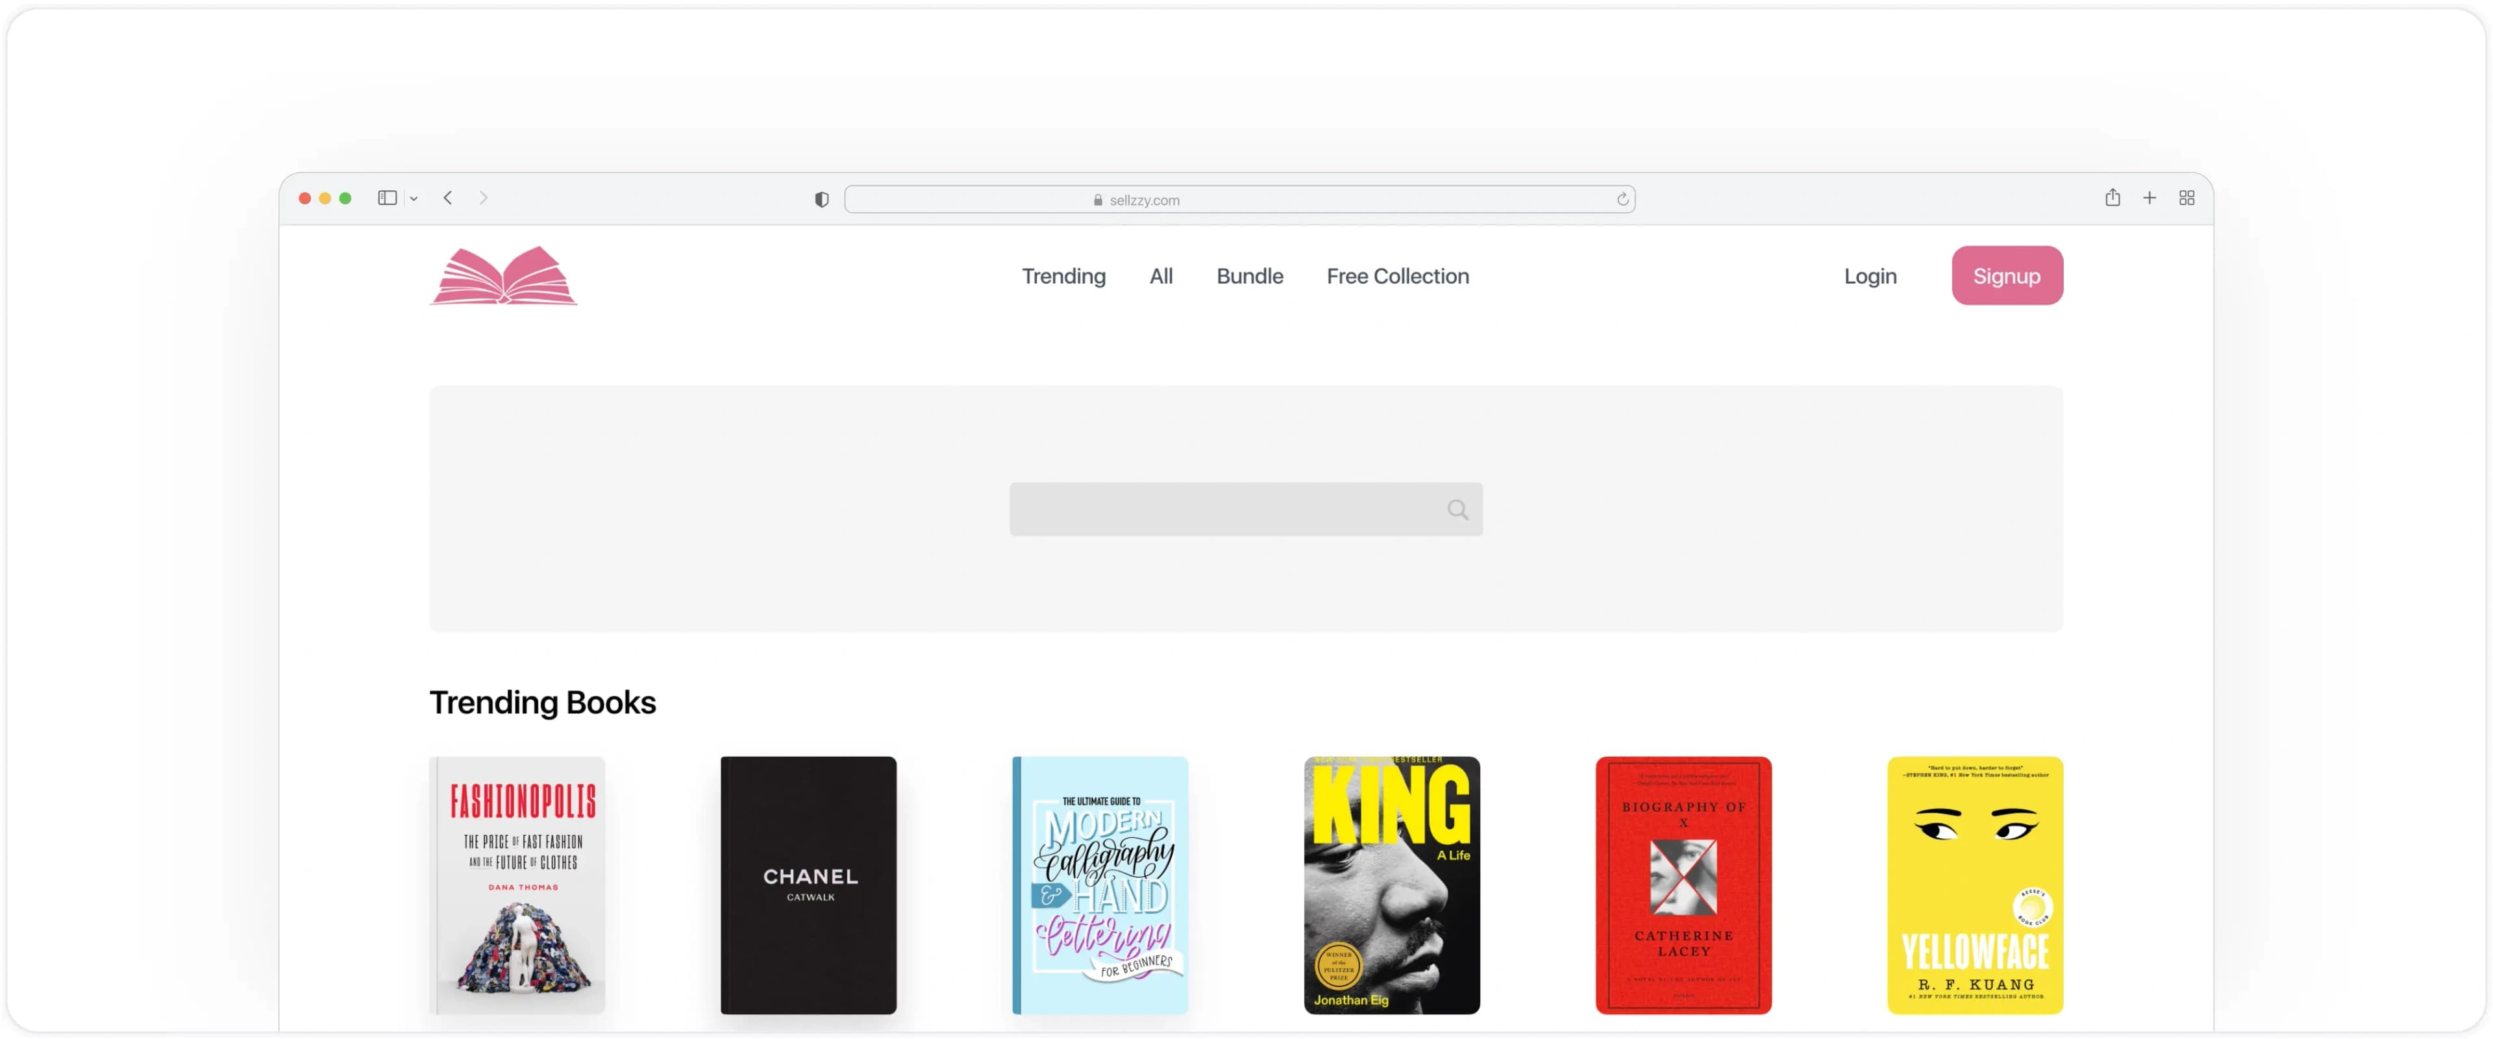Reload the page using the refresh icon
Screen dimensions: 2493x1039
point(1622,199)
